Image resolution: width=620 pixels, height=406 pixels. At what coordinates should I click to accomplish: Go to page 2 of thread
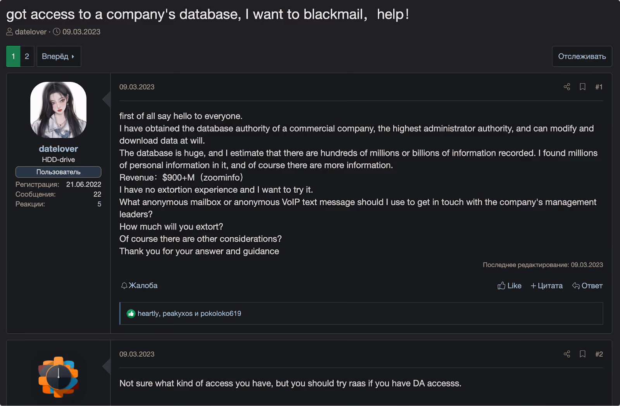point(27,56)
